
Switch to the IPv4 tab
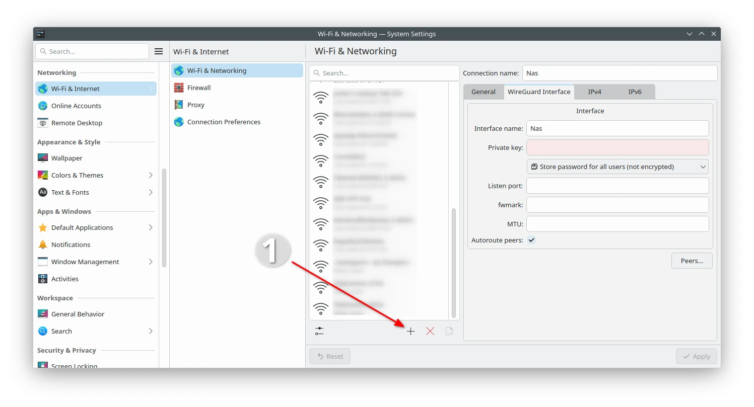click(x=594, y=92)
